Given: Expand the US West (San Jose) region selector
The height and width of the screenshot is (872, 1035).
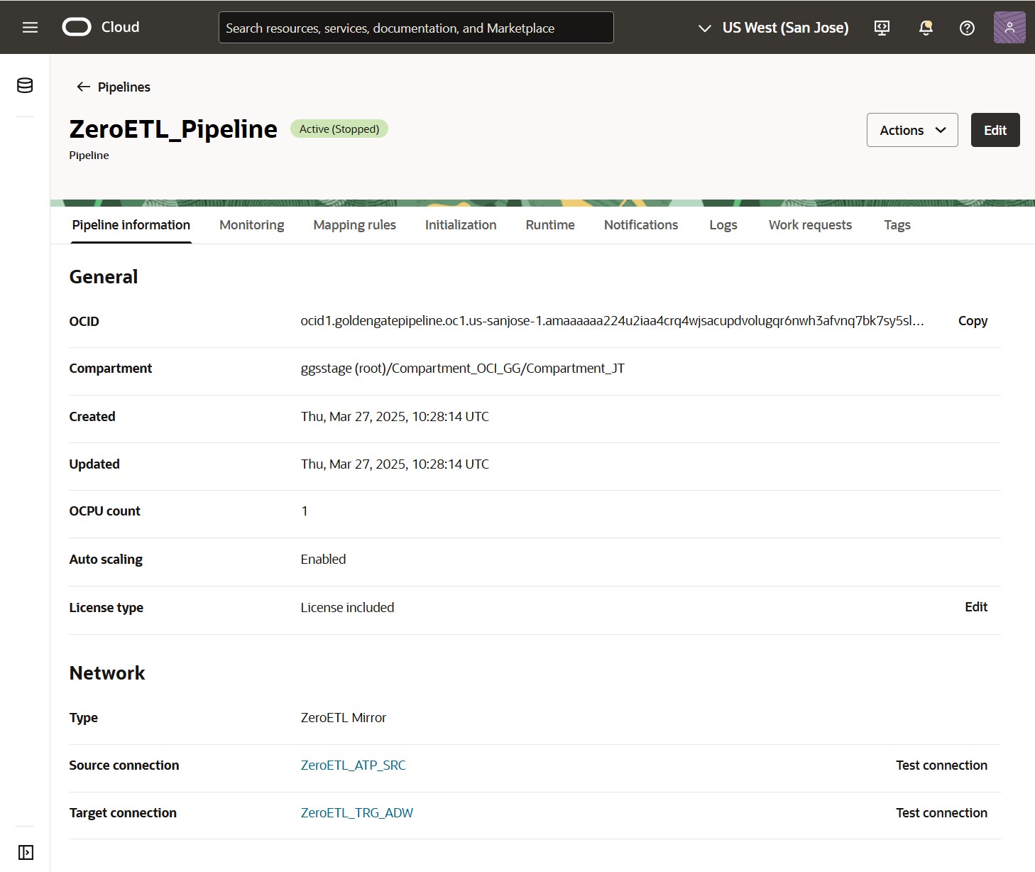Looking at the screenshot, I should [x=773, y=28].
